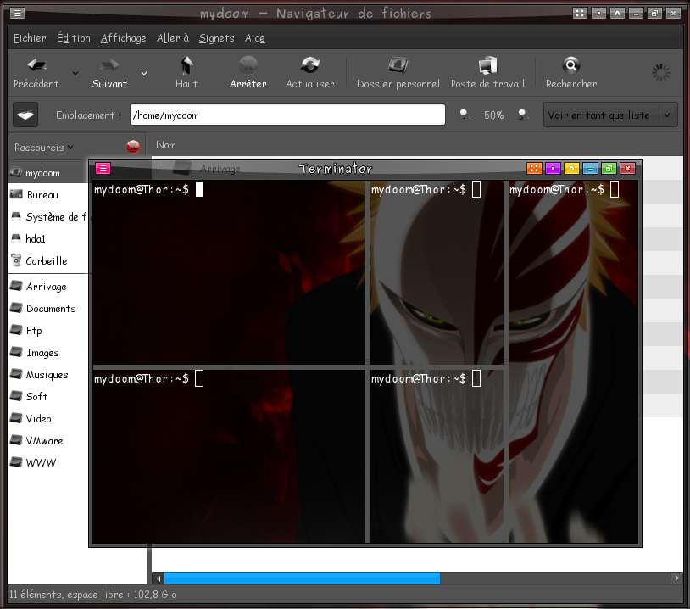The image size is (690, 609).
Task: Focus the top-right Terminator terminal pane
Action: click(573, 361)
